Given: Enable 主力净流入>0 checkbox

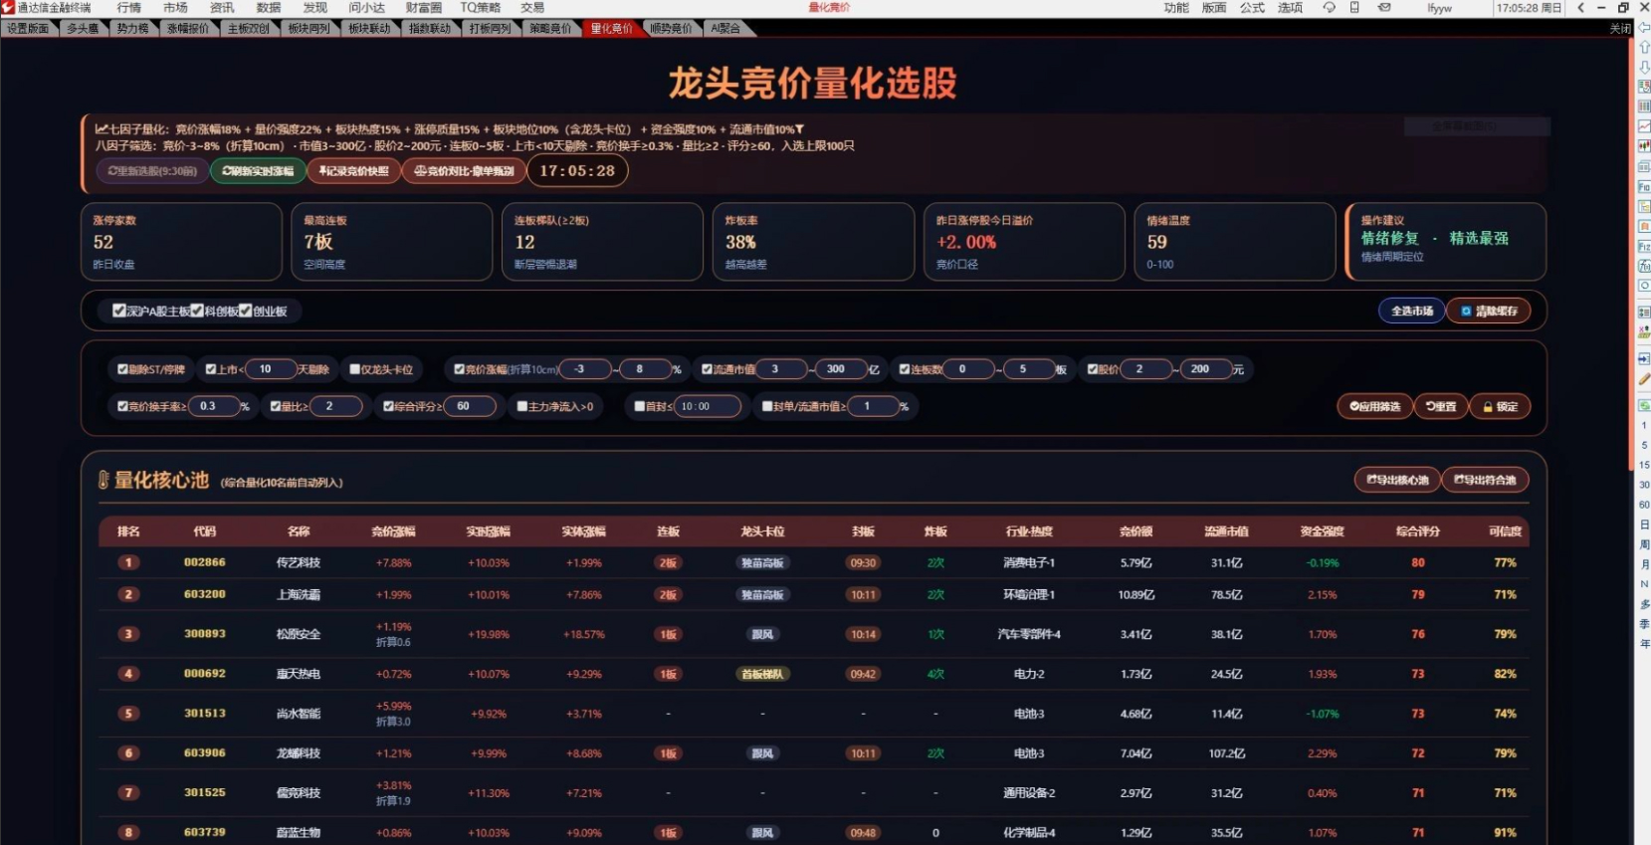Looking at the screenshot, I should [x=521, y=406].
